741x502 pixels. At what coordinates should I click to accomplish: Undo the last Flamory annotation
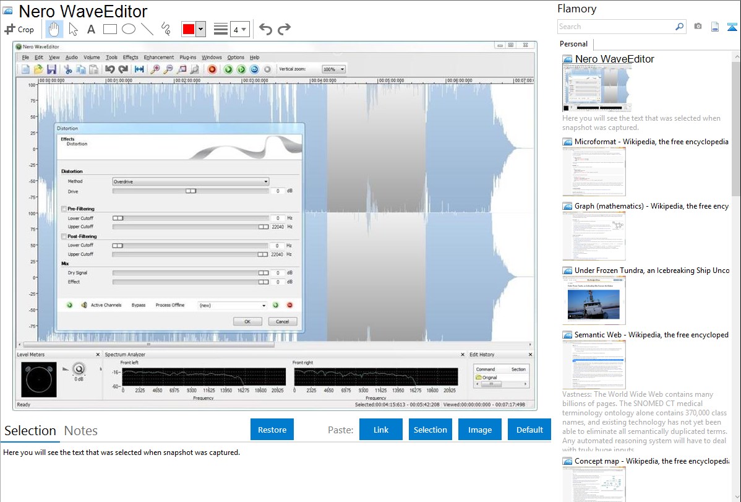pyautogui.click(x=265, y=29)
